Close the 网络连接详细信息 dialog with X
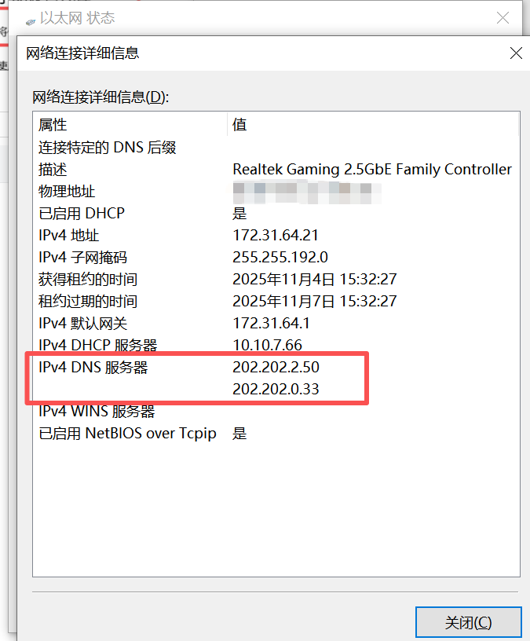This screenshot has height=641, width=530. [516, 53]
